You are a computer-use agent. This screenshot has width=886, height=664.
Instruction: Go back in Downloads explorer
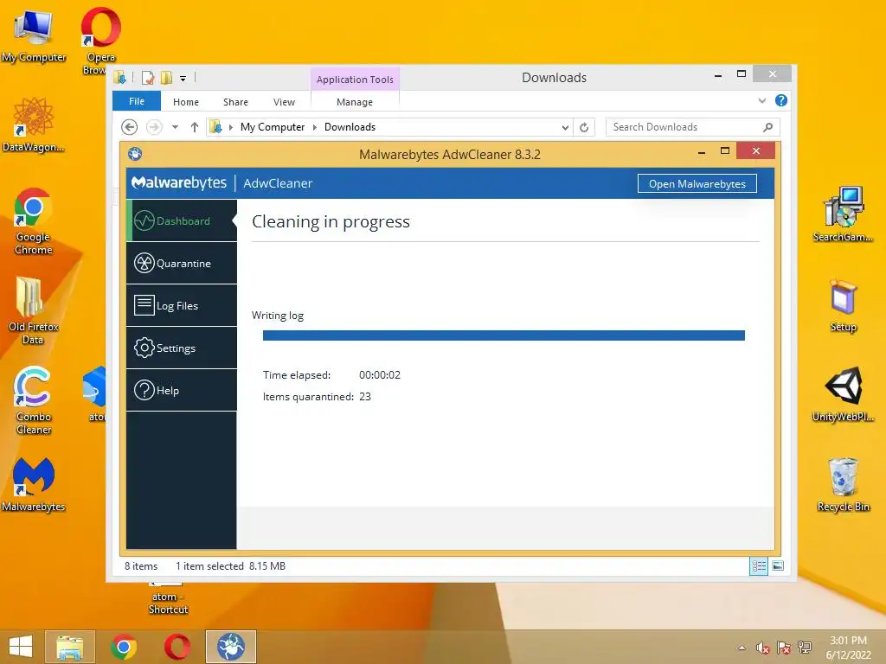click(x=130, y=127)
